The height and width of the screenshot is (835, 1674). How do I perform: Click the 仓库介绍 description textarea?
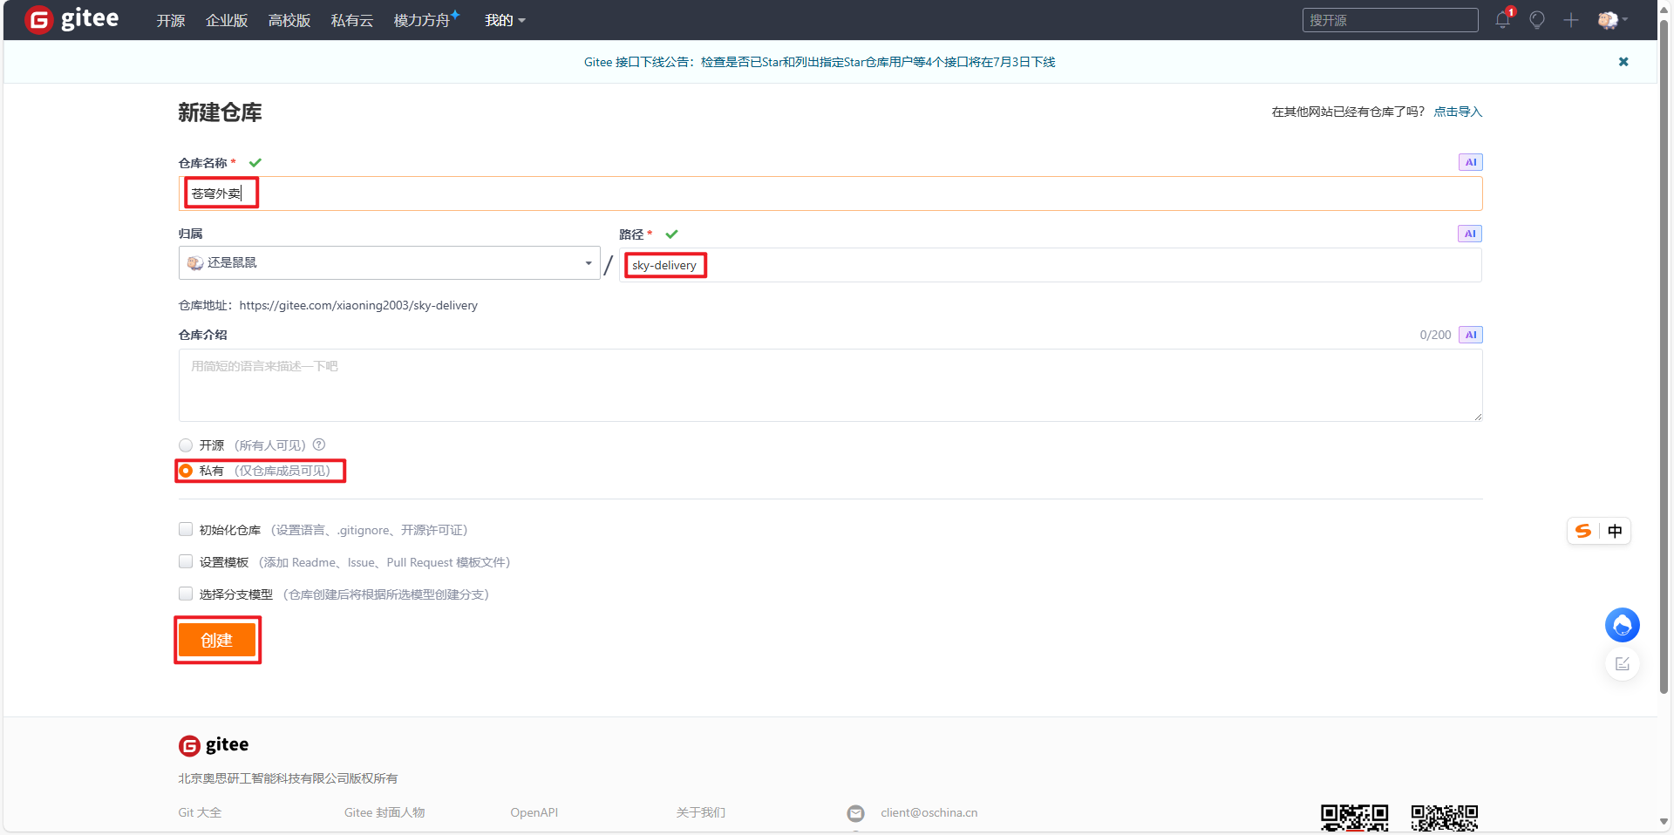830,385
